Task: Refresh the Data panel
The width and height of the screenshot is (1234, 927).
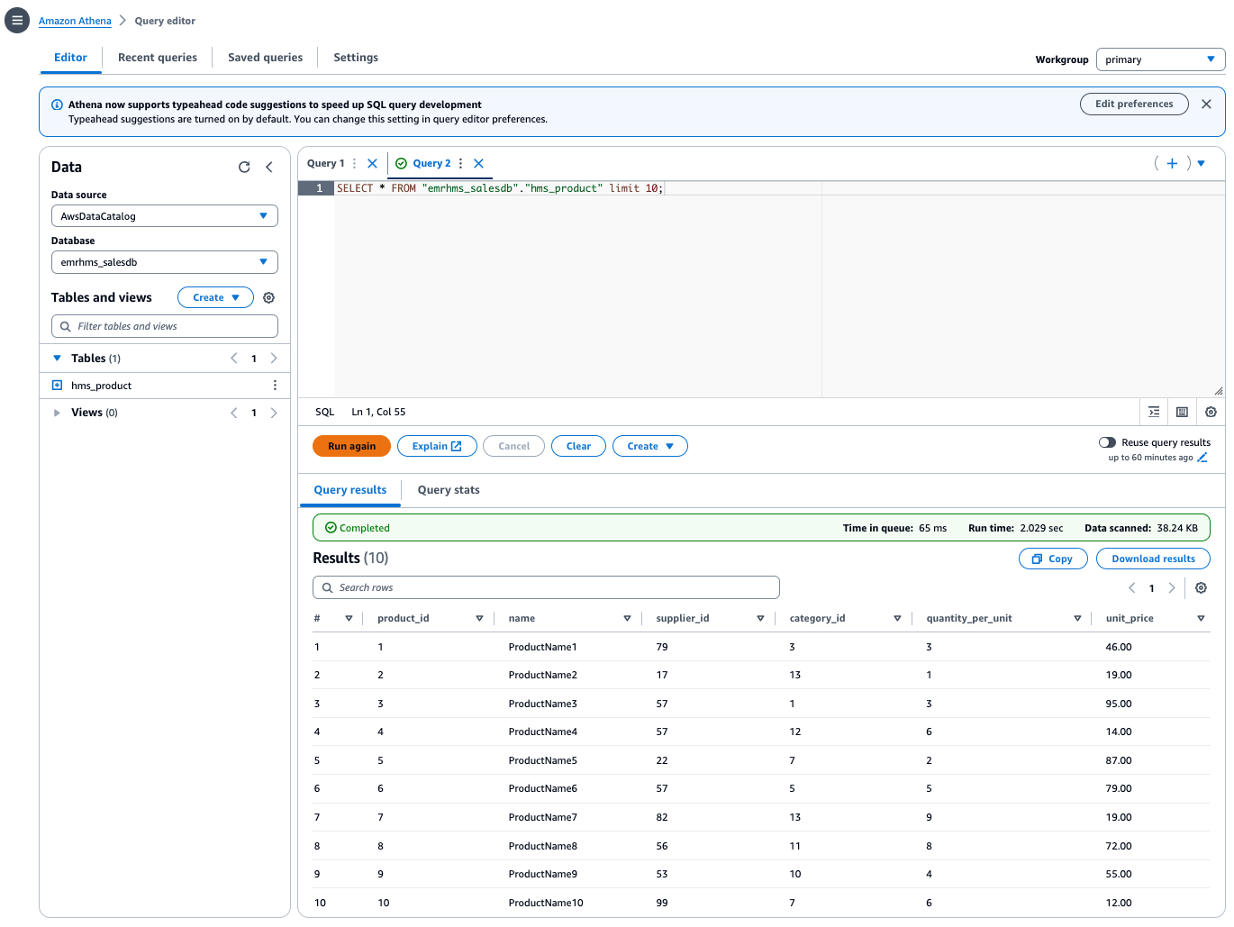Action: 244,168
